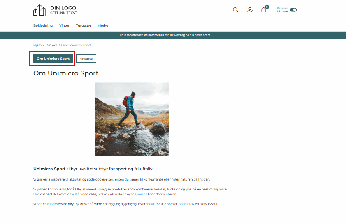Screen dimensions: 346x224
Task: Click the bold Unimicro Sport intro text
Action: 49,169
